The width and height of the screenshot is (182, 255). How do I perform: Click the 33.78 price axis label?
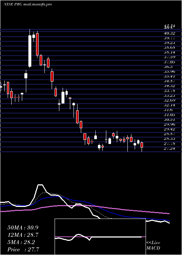point(169,91)
